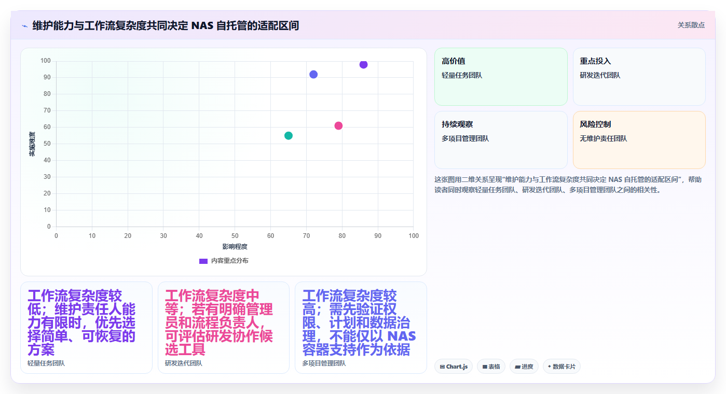The width and height of the screenshot is (726, 394).
Task: Click the 轻量任务团队 caption under the purple card
Action: point(46,363)
